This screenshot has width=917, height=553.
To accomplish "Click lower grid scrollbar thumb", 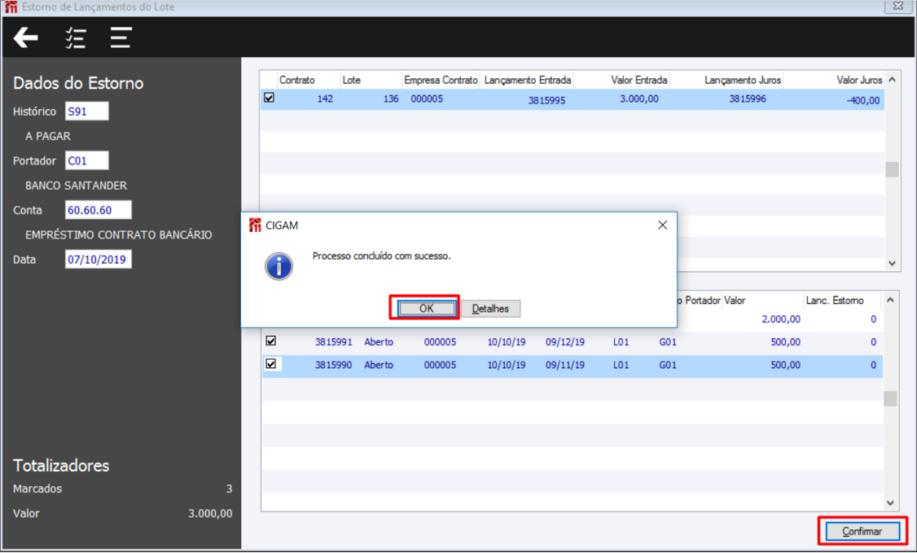I will pos(890,398).
